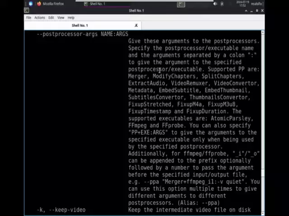This screenshot has height=216, width=289.
Task: Click the taskbar icon right of Shell No. 1
Action: (x=181, y=4)
